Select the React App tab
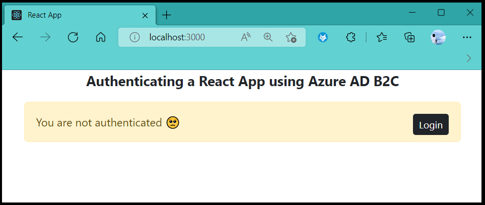Viewport: 485px width, 205px height. [x=80, y=15]
